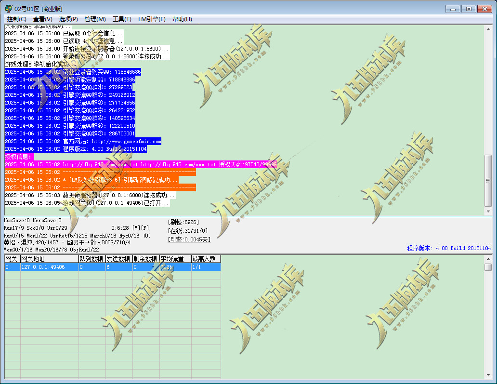The width and height of the screenshot is (497, 384).
Task: Click the 网关 column header
Action: [13, 259]
